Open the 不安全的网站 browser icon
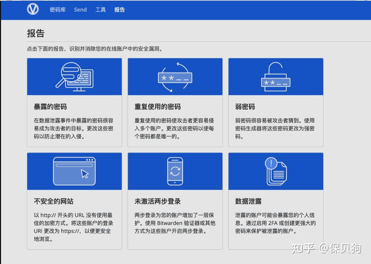Screen dimensions: 371x264 pyautogui.click(x=74, y=171)
